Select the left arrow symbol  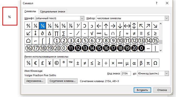point(99,26)
